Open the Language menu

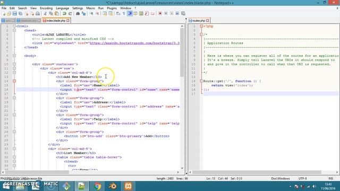(x=63, y=8)
